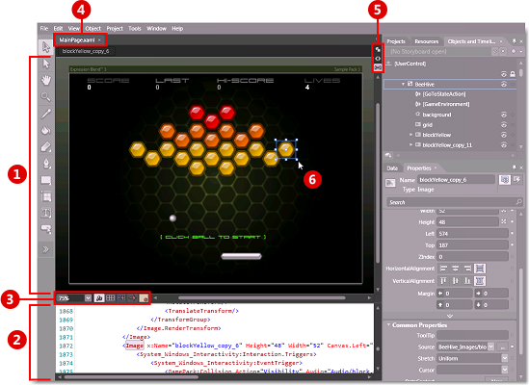Toggle visibility of blockYellow_copy_11

504,145
